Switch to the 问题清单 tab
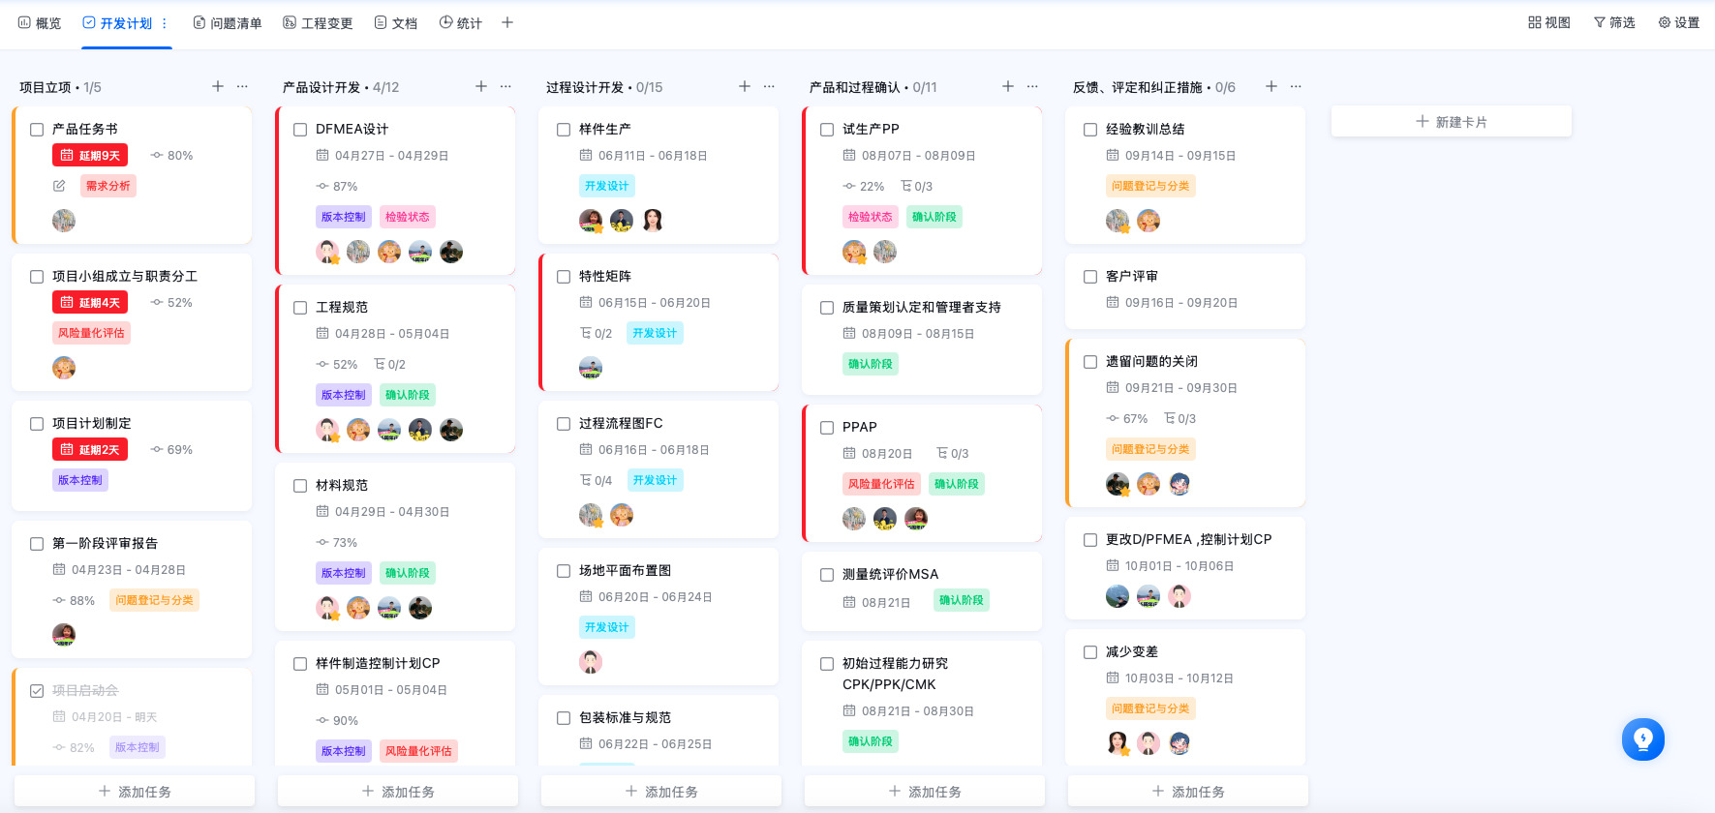Viewport: 1715px width, 813px height. tap(228, 23)
